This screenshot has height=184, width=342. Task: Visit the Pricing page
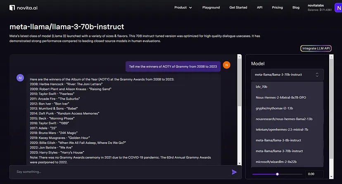pyautogui.click(x=277, y=7)
